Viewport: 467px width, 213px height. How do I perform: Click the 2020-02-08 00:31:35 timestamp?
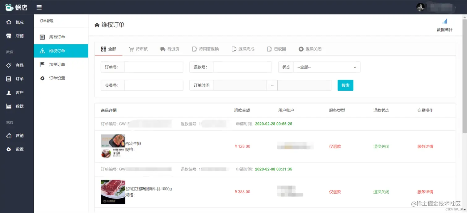click(x=273, y=169)
